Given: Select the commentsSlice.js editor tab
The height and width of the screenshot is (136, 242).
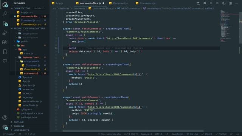Looking at the screenshot, I should (90, 3).
